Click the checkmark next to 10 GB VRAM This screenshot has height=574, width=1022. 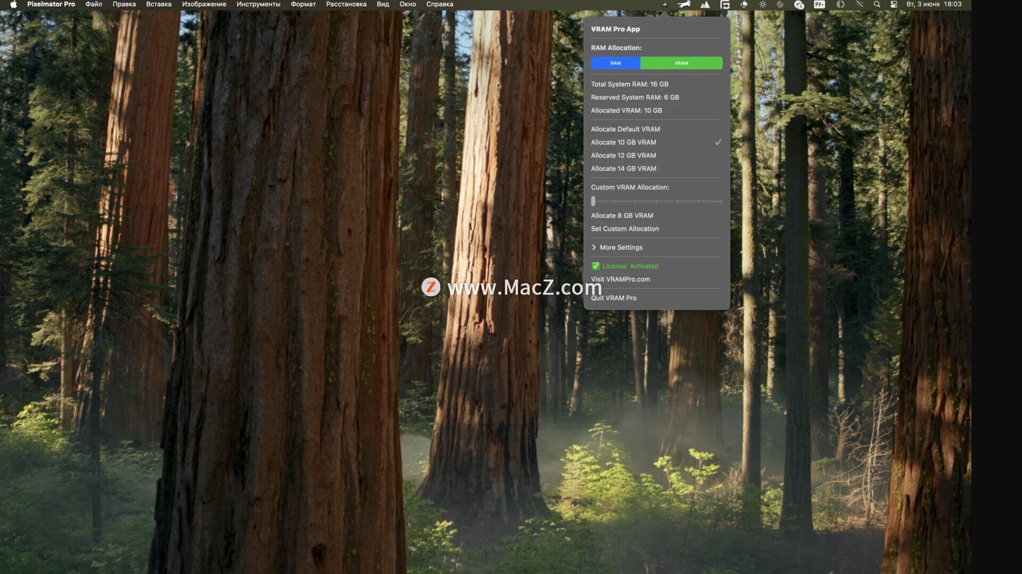(x=718, y=142)
